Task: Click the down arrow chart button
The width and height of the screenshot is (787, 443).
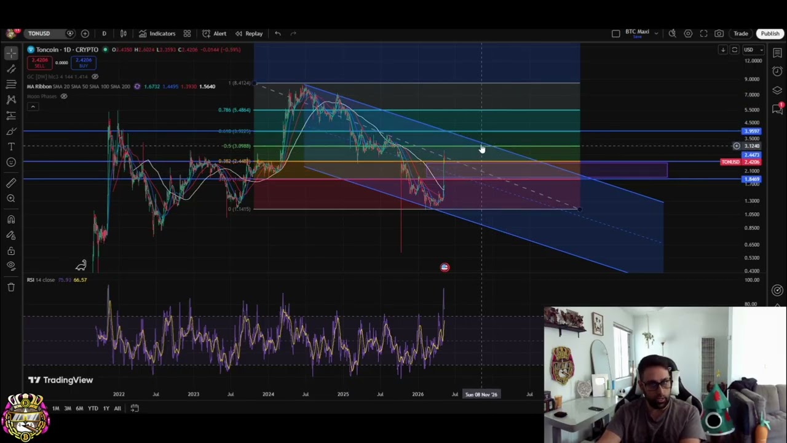Action: (x=723, y=50)
